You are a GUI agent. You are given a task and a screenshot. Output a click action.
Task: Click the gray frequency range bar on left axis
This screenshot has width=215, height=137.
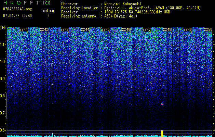6,105
